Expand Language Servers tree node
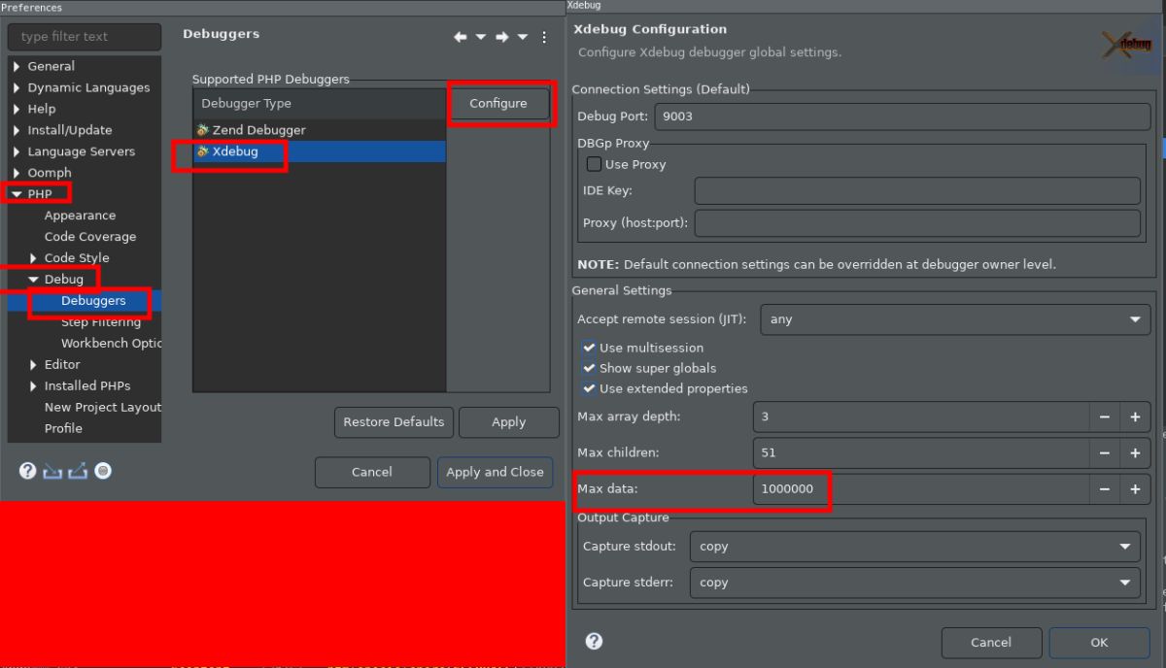Viewport: 1166px width, 668px height. pyautogui.click(x=17, y=151)
